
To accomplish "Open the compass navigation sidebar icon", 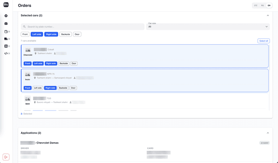I will (6, 16).
